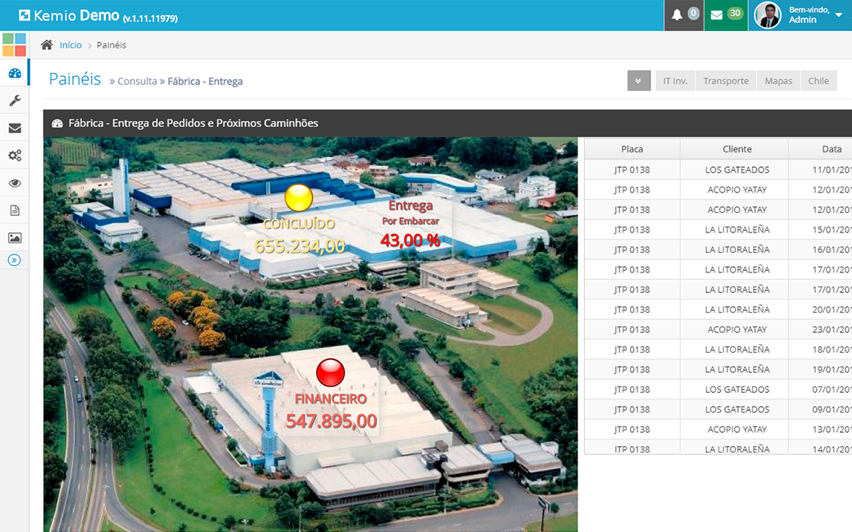Toggle the eye visibility icon in sidebar
Screen dimensions: 852x532
[x=15, y=183]
